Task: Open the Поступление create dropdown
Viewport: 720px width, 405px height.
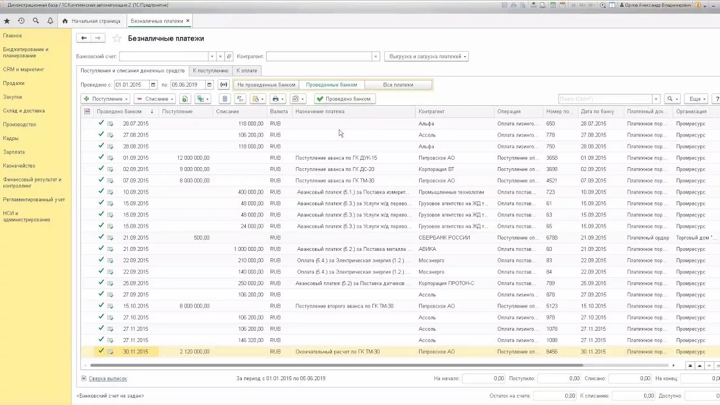Action: point(106,99)
